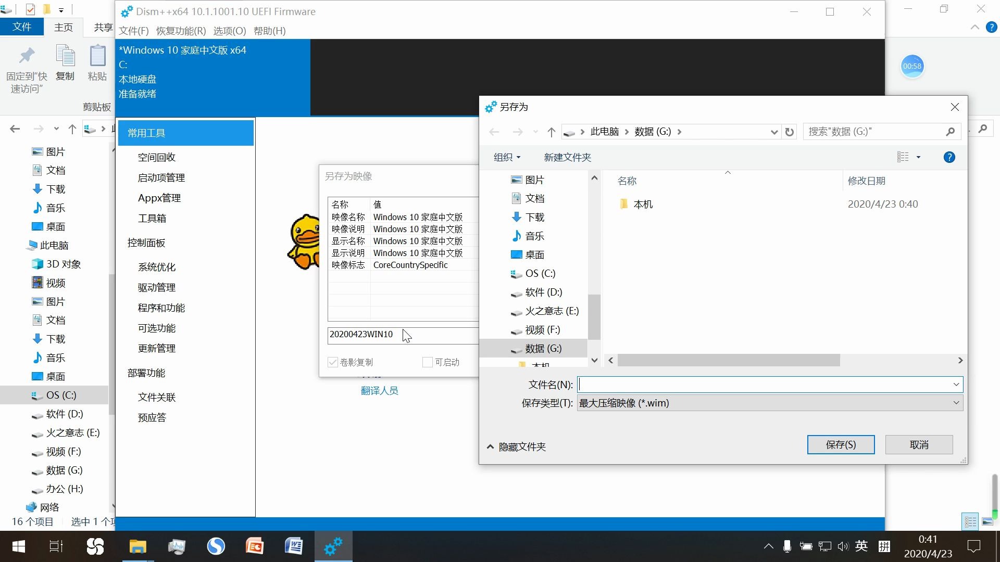
Task: Open the view options dropdown arrow
Action: (918, 157)
